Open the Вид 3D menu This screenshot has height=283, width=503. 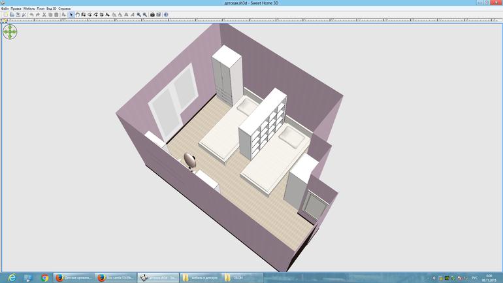pyautogui.click(x=51, y=8)
